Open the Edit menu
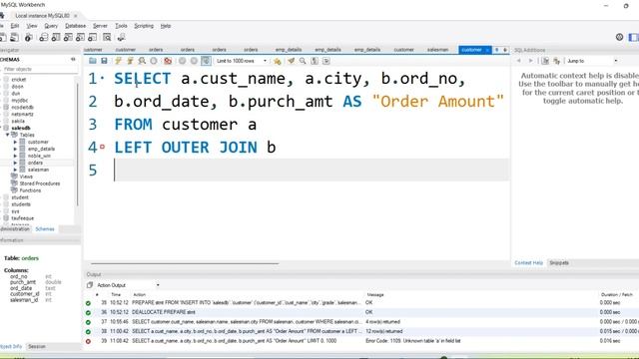Screen dimensions: 639x359 15,26
